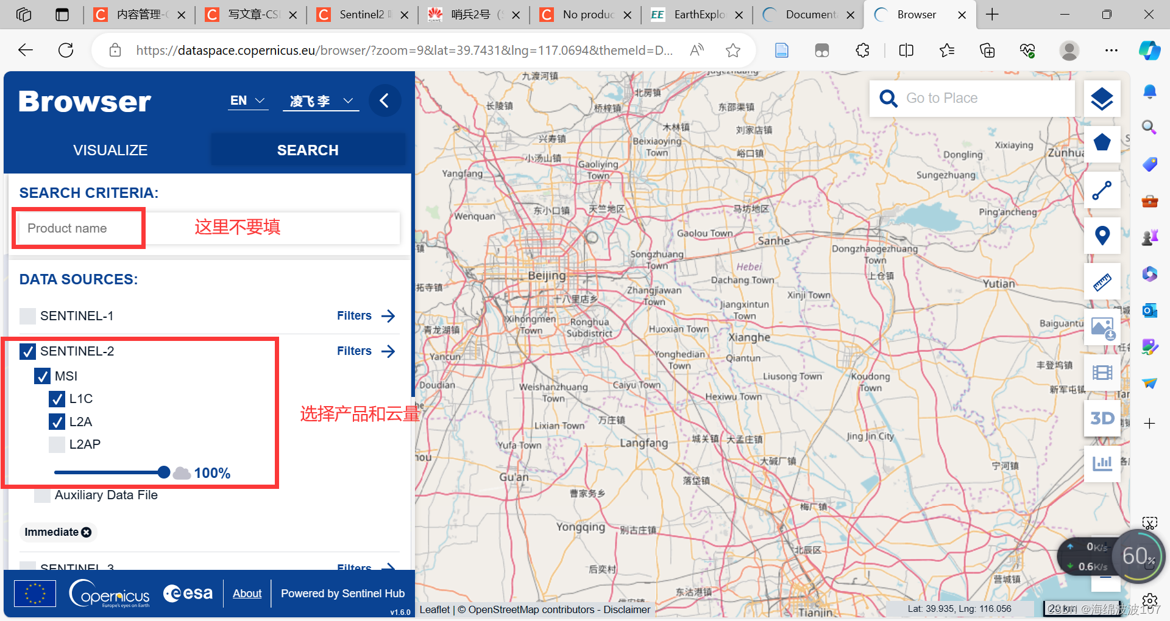Open the Edge sidebar settings gear

coord(1149,600)
